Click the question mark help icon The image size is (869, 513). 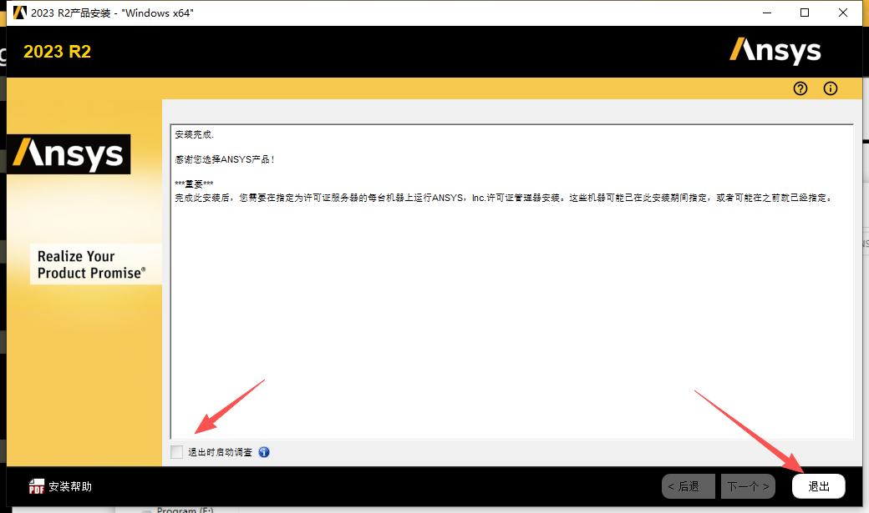(x=800, y=88)
